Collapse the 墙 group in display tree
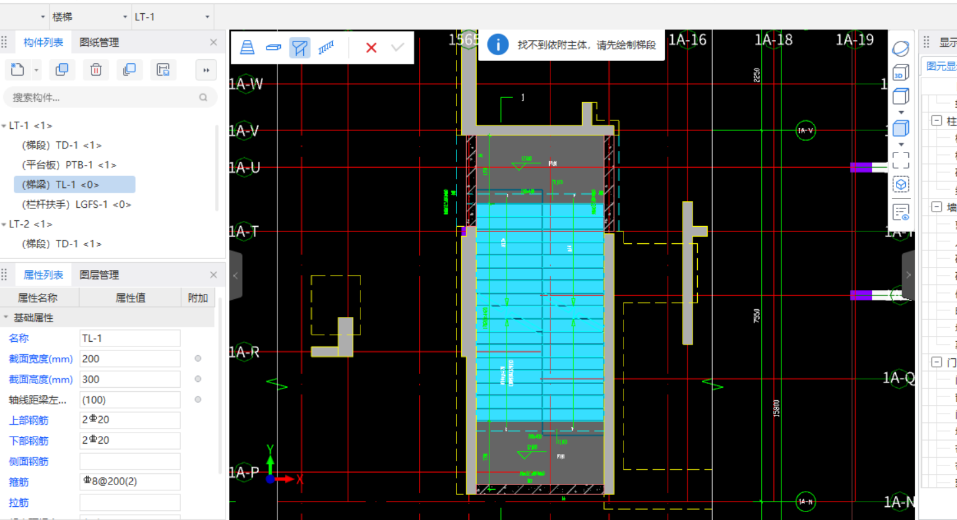The image size is (957, 520). (x=936, y=207)
